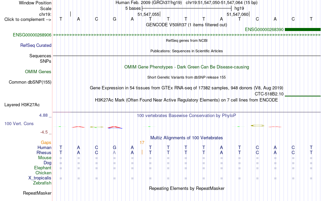
Task: Click the H3K27Ac Mark track title
Action: (x=187, y=100)
